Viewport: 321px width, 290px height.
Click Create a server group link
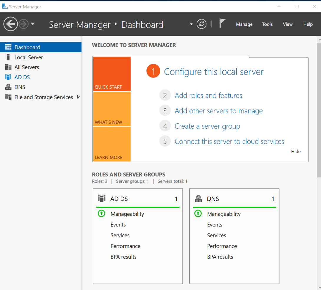pyautogui.click(x=207, y=126)
